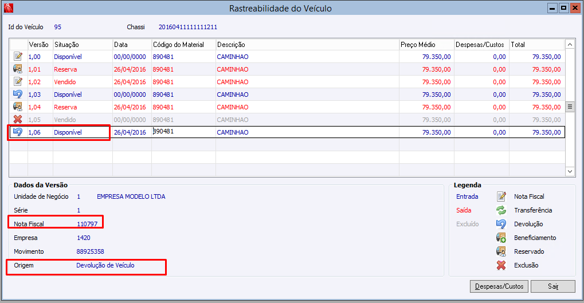Click the Reservado icon in row 1,01
The image size is (584, 303).
click(18, 69)
